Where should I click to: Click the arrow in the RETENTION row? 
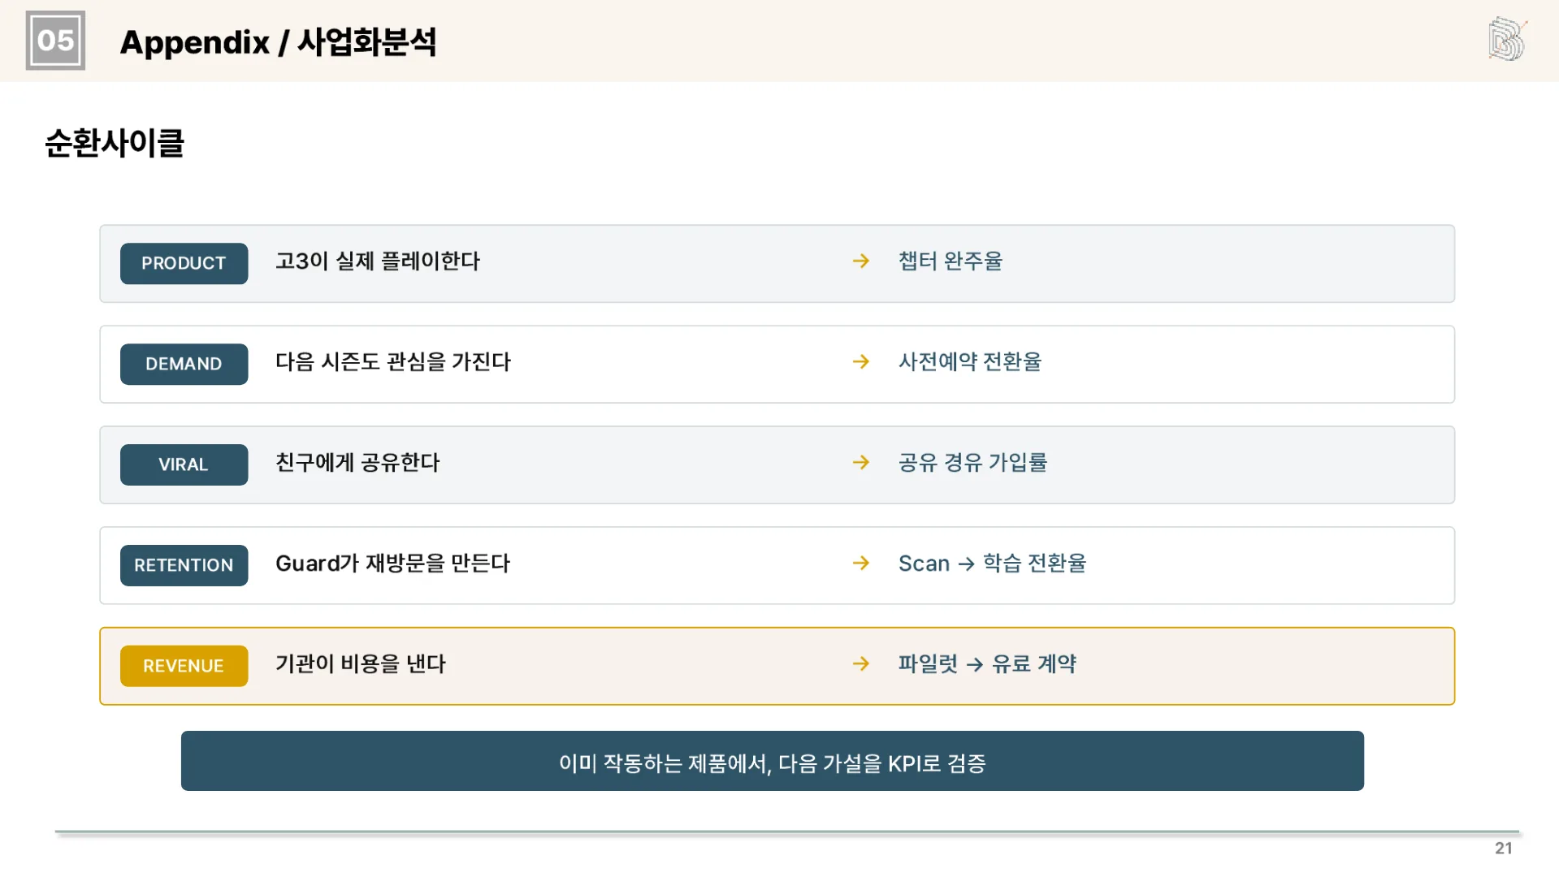point(861,563)
